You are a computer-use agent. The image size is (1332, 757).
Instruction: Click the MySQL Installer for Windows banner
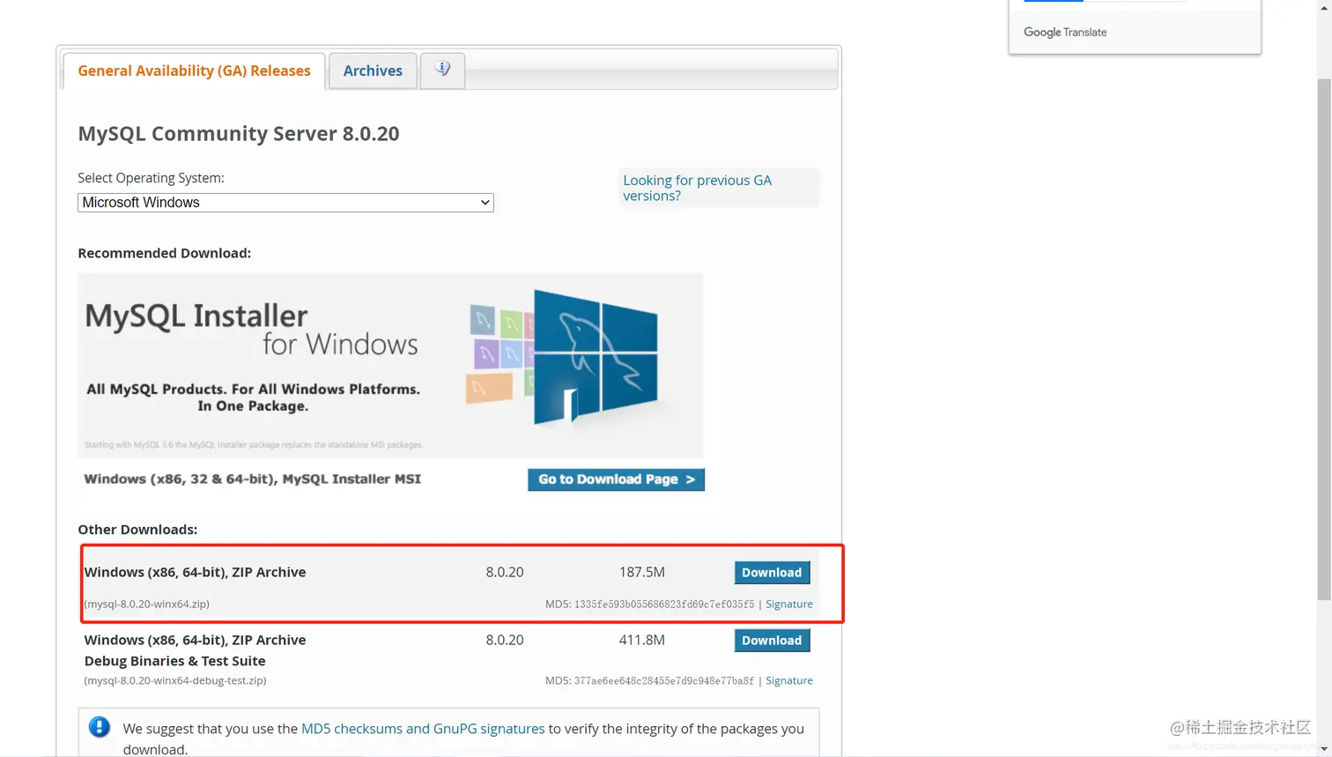(x=390, y=365)
